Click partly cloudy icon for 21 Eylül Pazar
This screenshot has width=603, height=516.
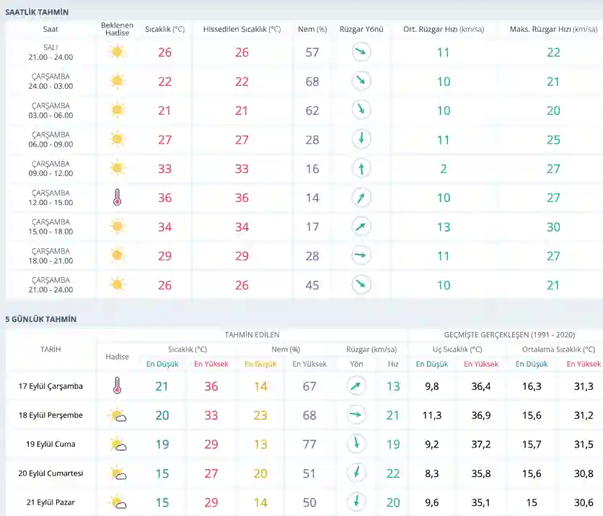[117, 502]
